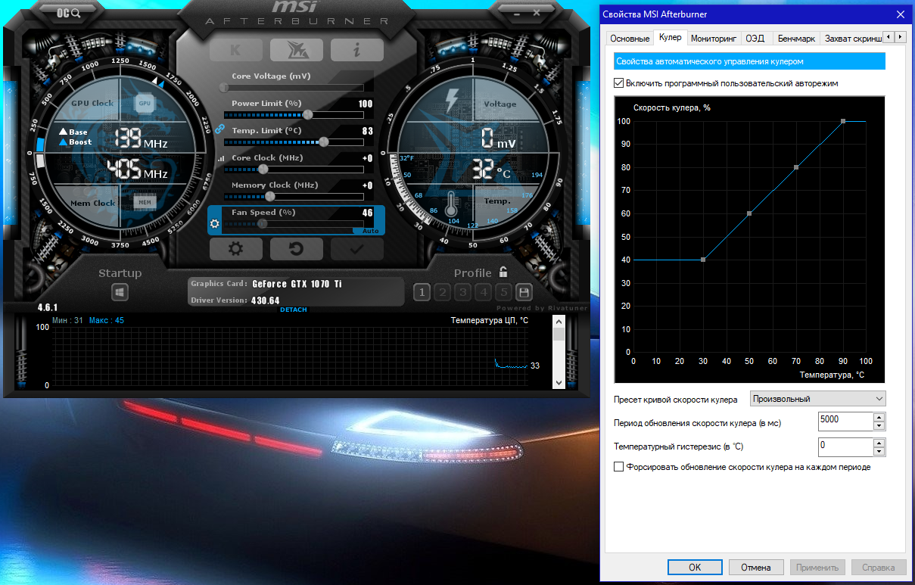Click the MSI jet logo button
This screenshot has height=585, width=915.
point(296,50)
